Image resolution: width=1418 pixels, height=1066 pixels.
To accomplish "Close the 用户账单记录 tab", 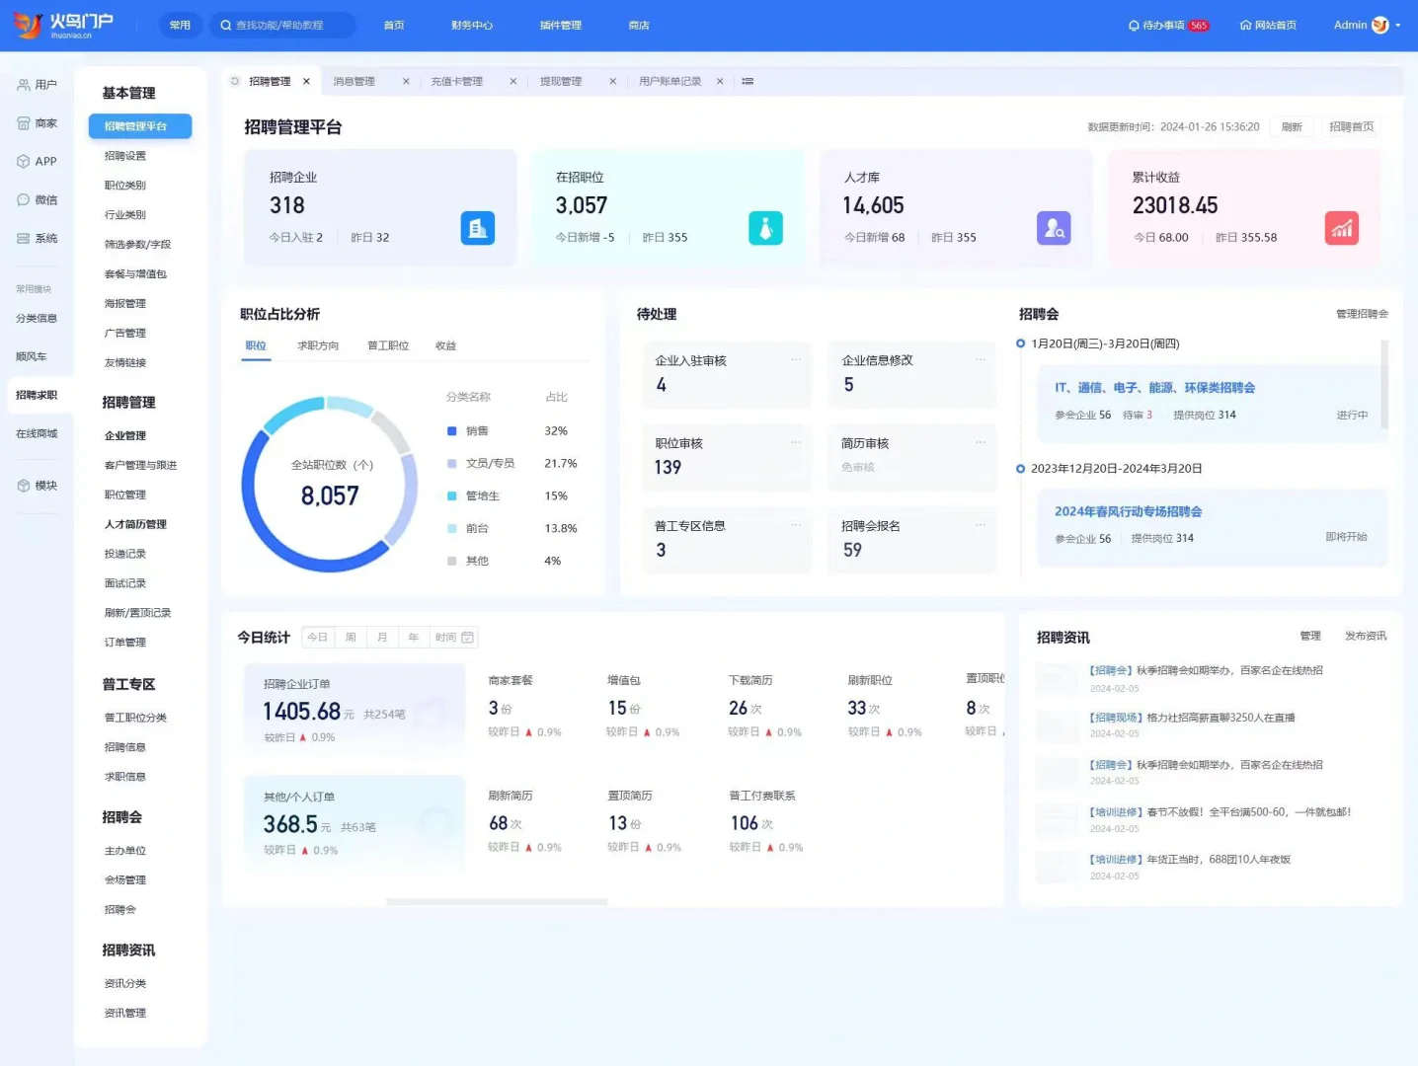I will [720, 81].
